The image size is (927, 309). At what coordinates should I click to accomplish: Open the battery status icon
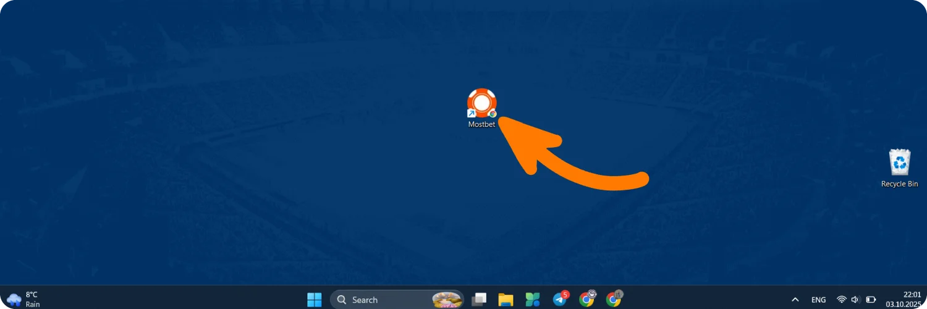[871, 300]
